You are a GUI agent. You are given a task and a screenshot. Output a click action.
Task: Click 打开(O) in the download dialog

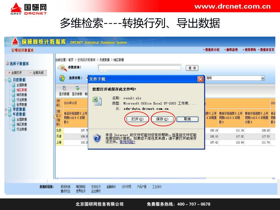pos(137,119)
